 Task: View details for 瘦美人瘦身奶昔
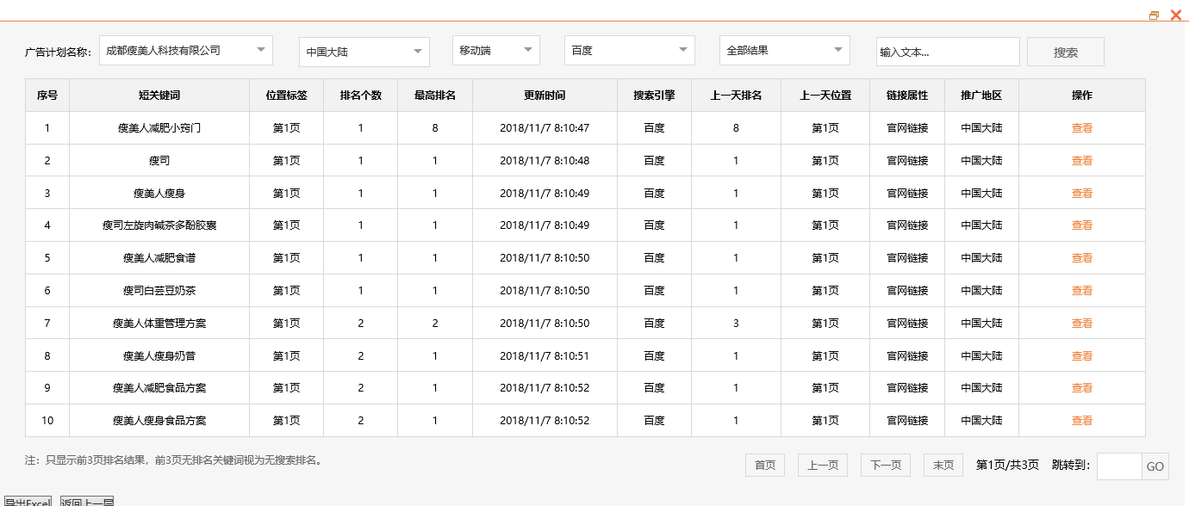tap(1081, 355)
